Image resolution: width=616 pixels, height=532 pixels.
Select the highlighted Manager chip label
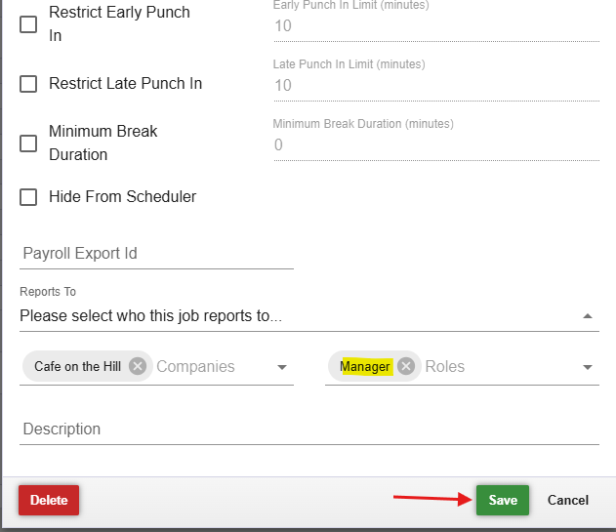365,366
